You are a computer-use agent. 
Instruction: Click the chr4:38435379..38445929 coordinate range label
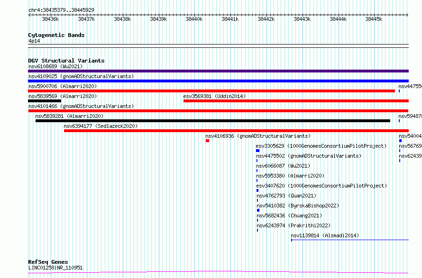coord(61,10)
